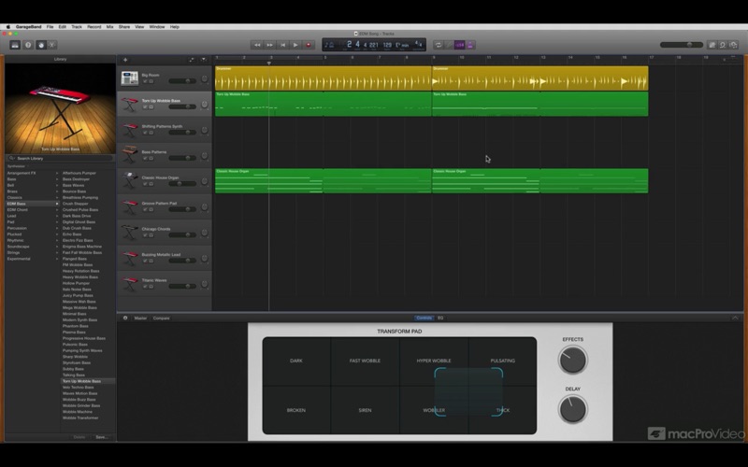Select the SIREN transform pad
The width and height of the screenshot is (748, 467).
pyautogui.click(x=365, y=410)
